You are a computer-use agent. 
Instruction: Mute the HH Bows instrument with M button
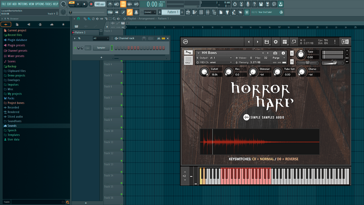(292, 62)
